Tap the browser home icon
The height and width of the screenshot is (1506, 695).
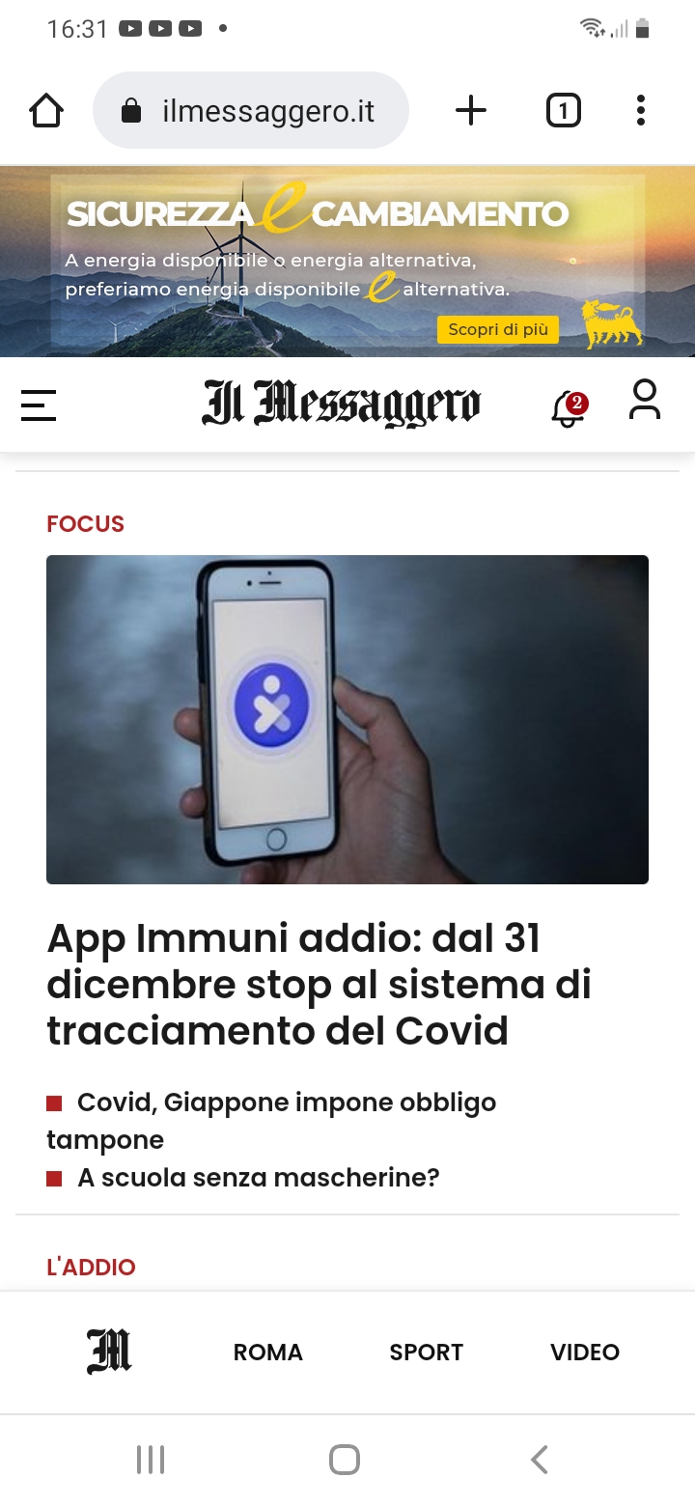pyautogui.click(x=46, y=111)
